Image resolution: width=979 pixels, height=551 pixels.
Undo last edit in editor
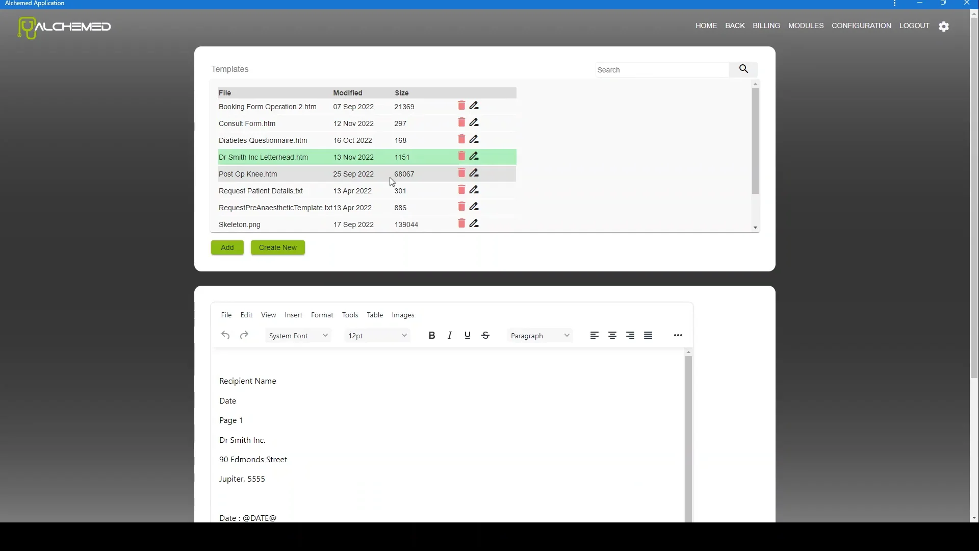[x=225, y=335]
